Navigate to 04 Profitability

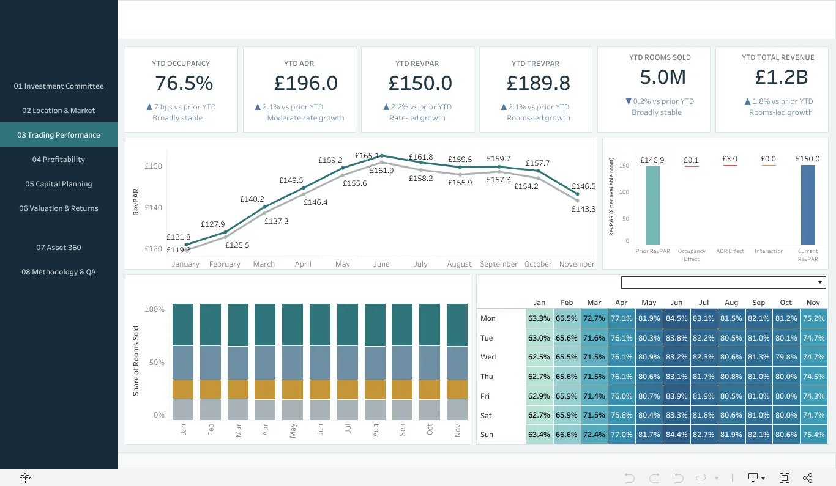(59, 160)
